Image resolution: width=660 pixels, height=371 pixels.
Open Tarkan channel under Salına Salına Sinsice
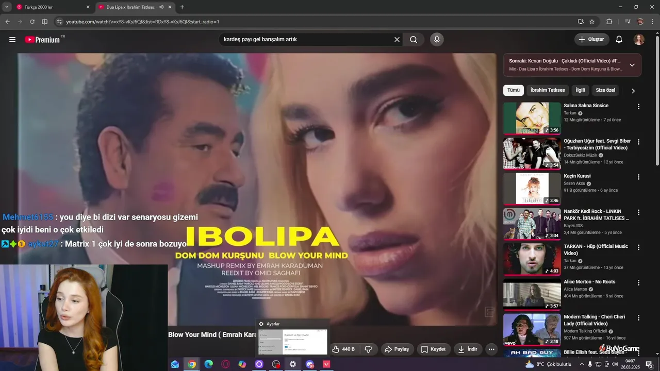tap(570, 113)
